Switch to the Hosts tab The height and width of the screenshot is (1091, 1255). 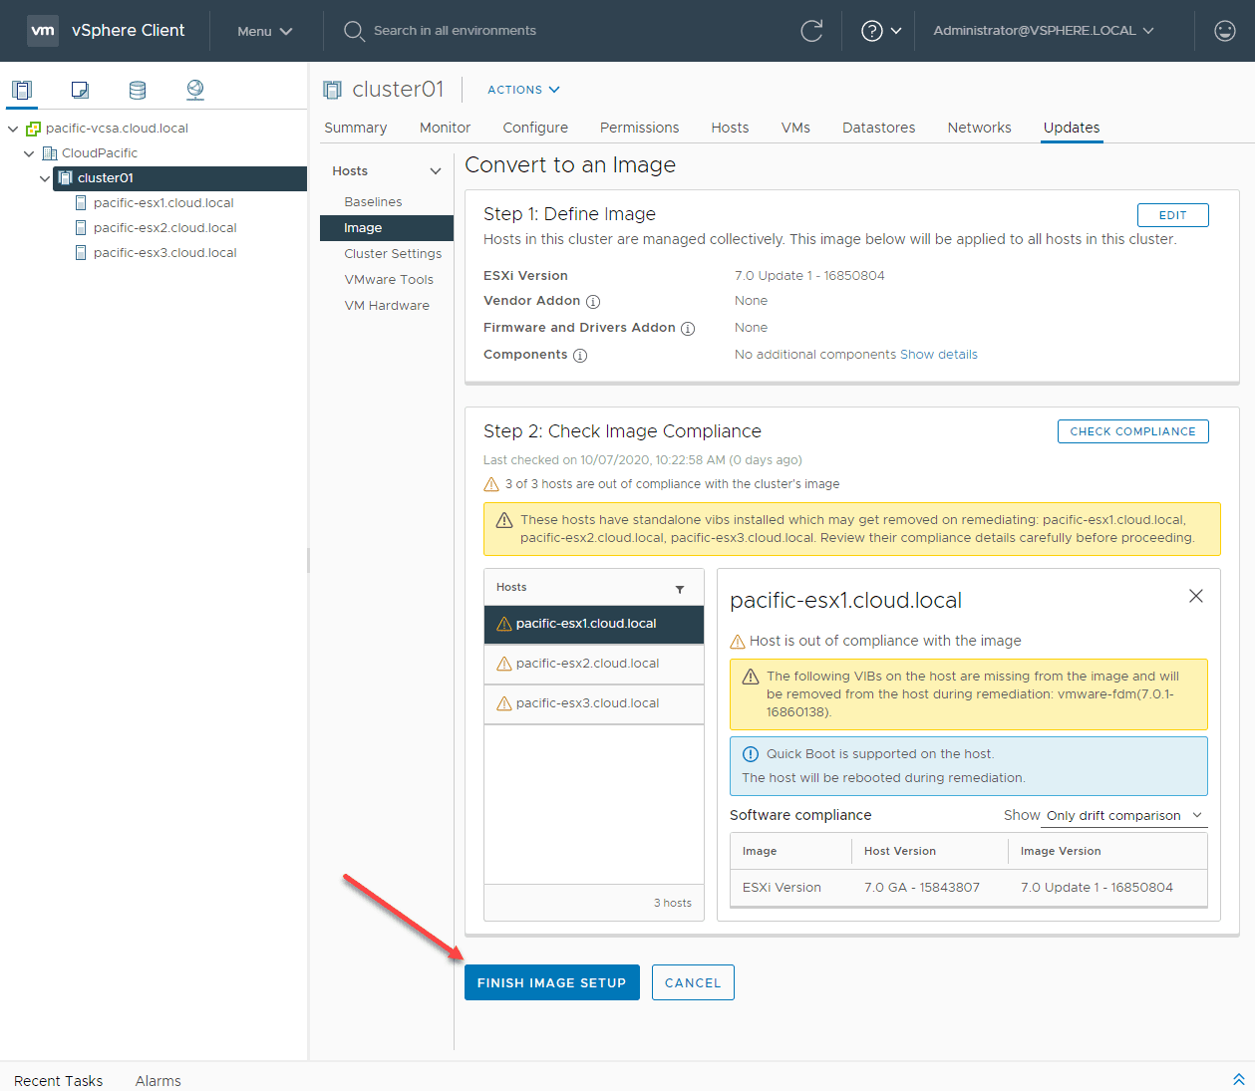point(730,128)
